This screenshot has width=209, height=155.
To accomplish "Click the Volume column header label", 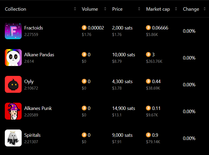I will point(90,9).
